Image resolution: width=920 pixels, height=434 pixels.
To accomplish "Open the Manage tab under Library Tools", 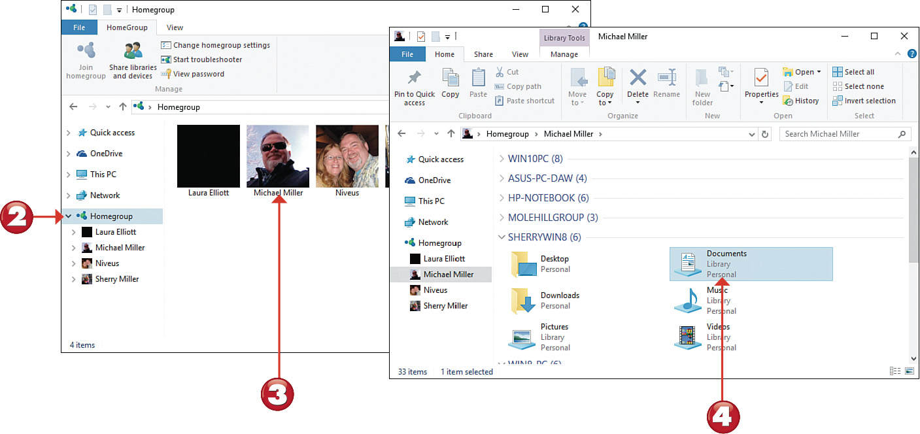I will point(564,54).
